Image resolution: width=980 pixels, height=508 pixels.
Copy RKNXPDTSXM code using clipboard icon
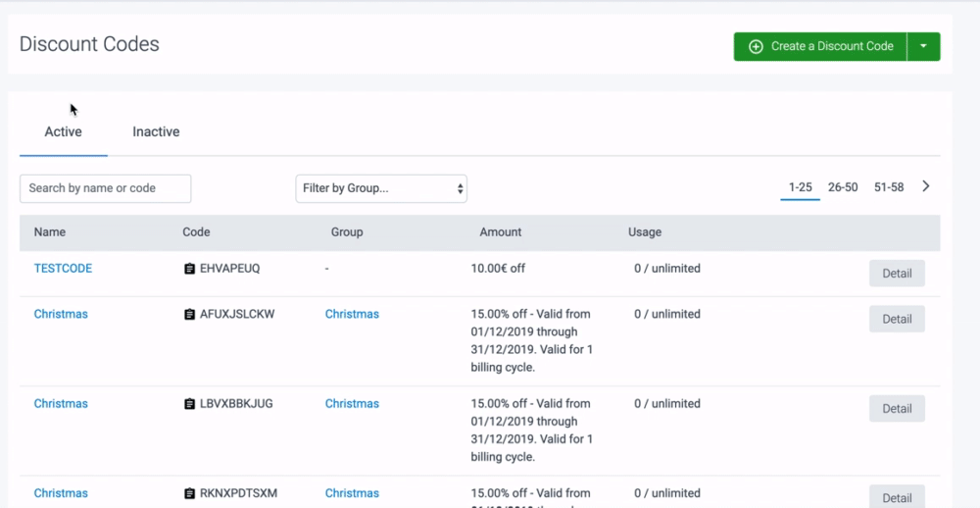[x=190, y=493]
